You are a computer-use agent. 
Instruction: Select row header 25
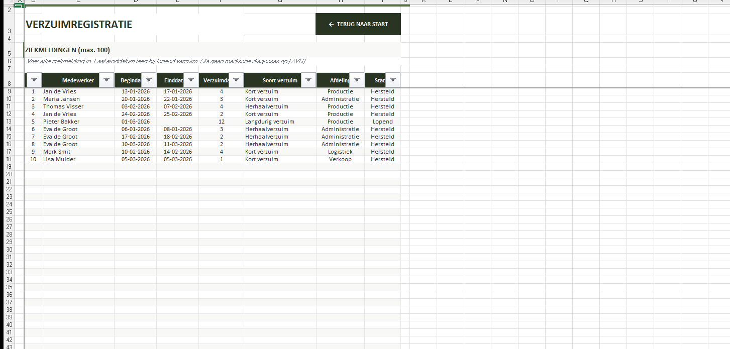pyautogui.click(x=9, y=212)
